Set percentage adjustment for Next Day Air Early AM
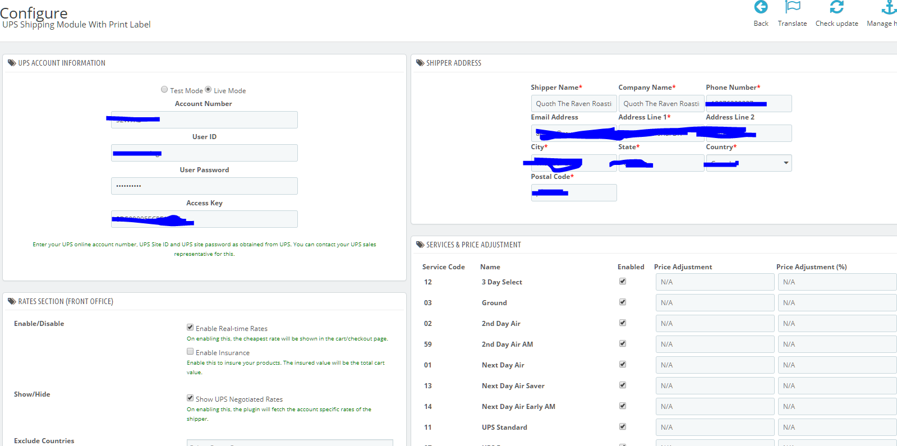The width and height of the screenshot is (897, 446). [838, 407]
